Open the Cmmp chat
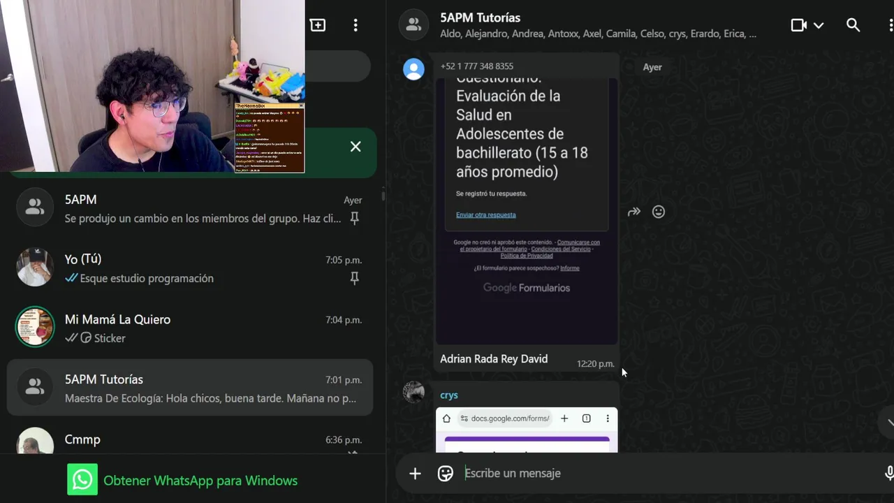This screenshot has width=894, height=503. pos(190,439)
